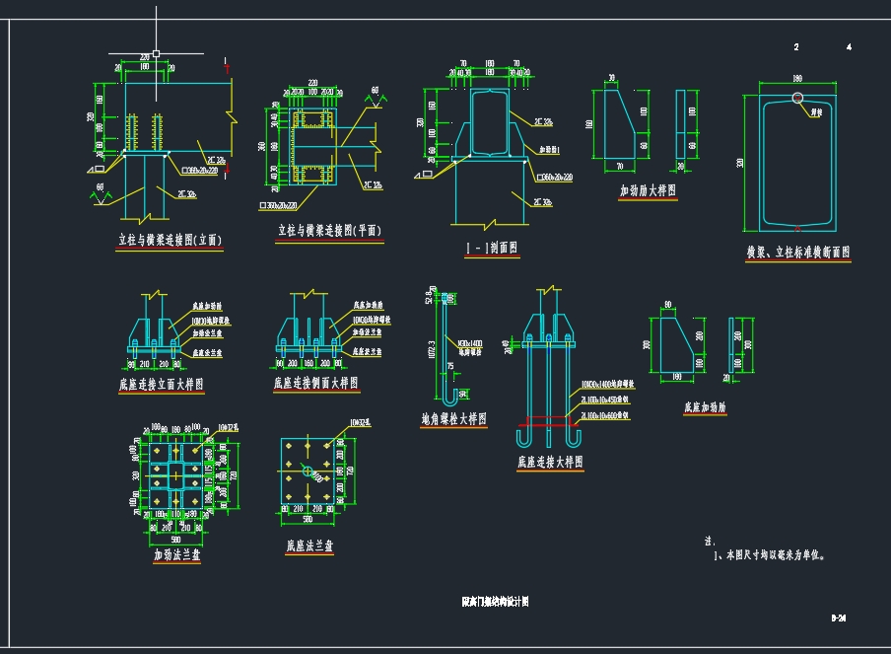The width and height of the screenshot is (891, 654).
Task: Click the '加劲法兰盘' title
Action: 176,554
